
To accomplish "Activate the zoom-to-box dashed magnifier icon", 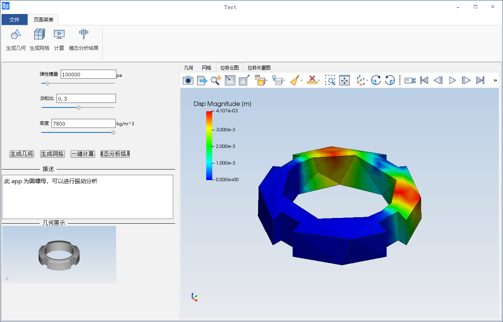I will click(x=330, y=80).
